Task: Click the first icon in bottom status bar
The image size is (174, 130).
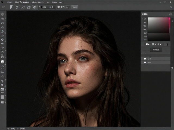Action: tap(8, 129)
